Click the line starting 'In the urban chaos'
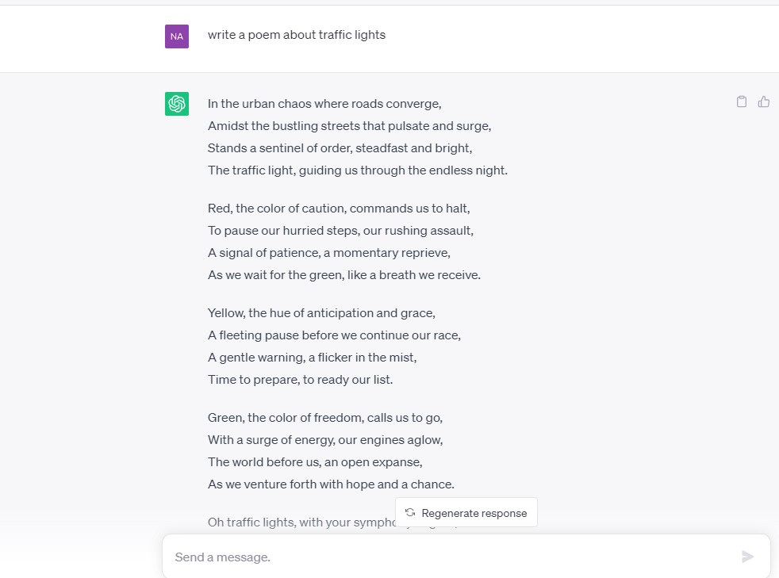 [x=324, y=104]
